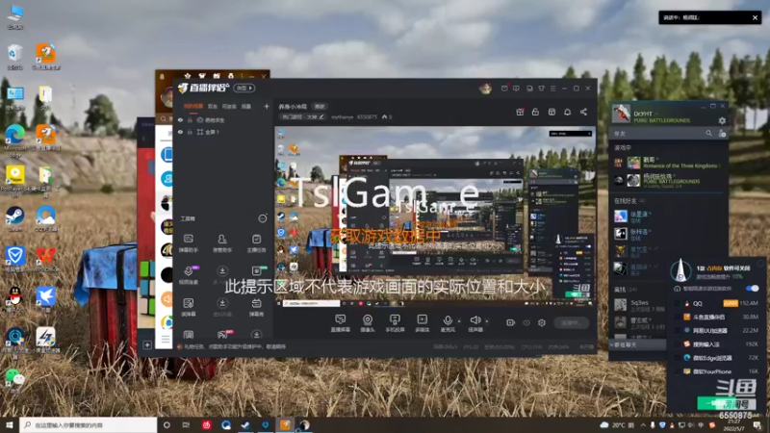Check the 斗鱼直播伴侣 process checkbox
The height and width of the screenshot is (433, 770).
point(678,318)
